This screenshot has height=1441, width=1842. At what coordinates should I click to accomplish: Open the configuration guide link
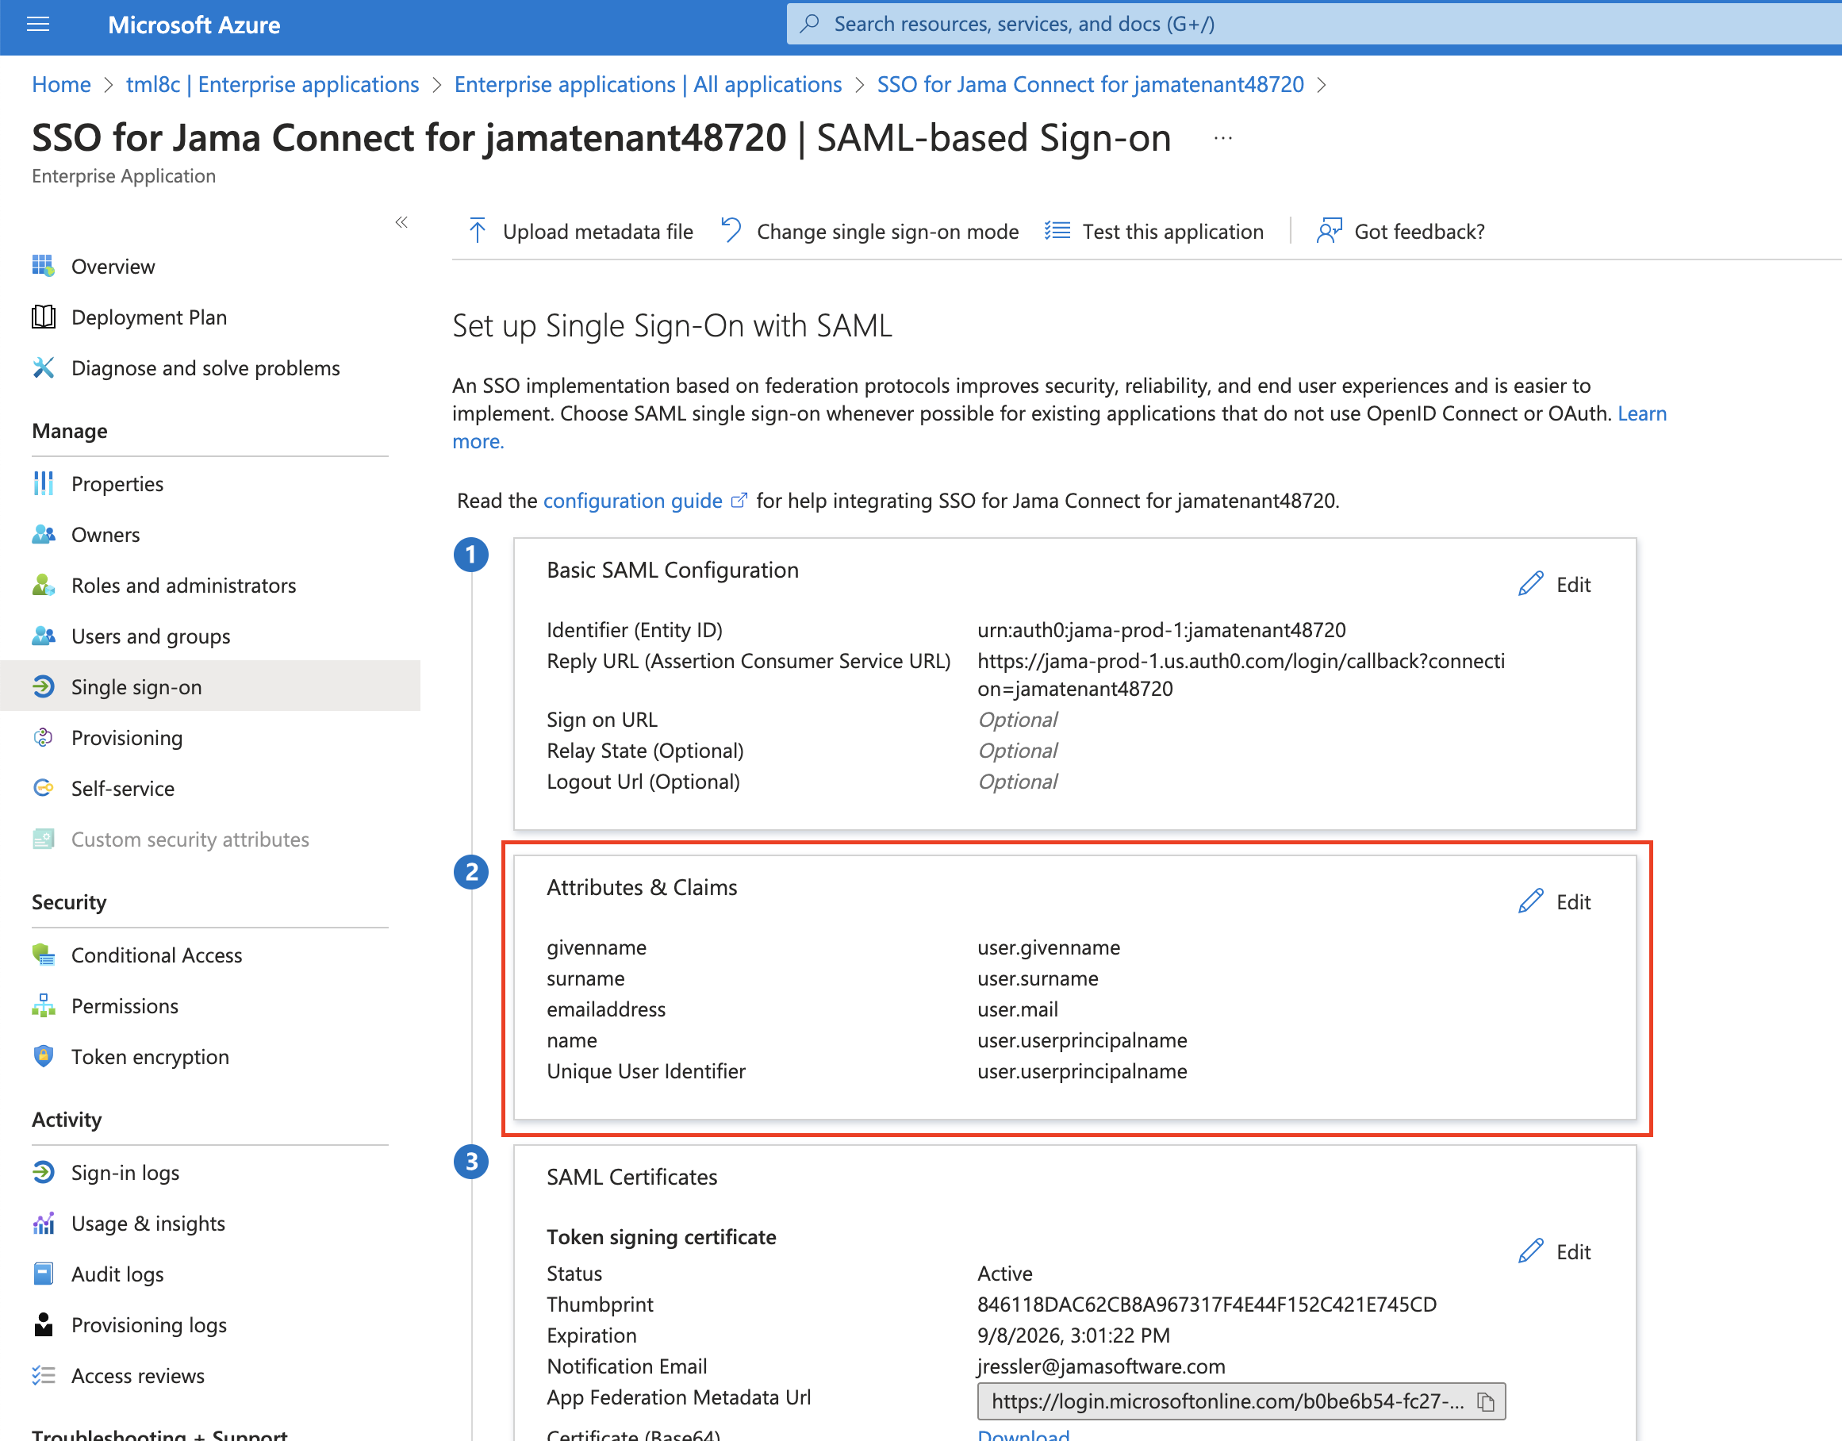click(x=632, y=501)
